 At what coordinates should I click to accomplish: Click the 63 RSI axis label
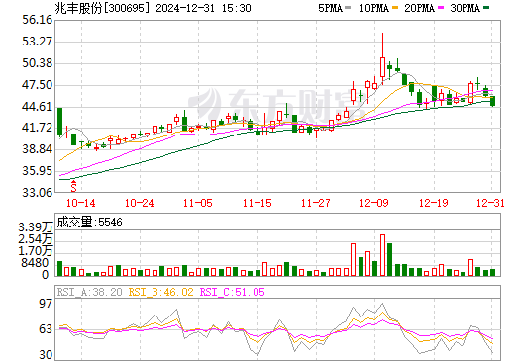[x=46, y=329]
